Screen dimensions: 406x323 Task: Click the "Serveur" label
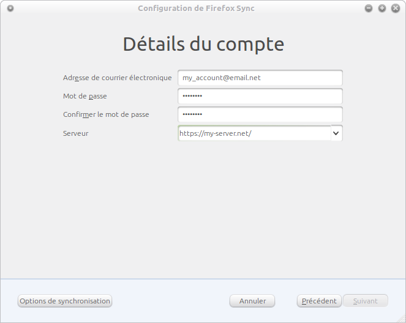click(x=76, y=133)
